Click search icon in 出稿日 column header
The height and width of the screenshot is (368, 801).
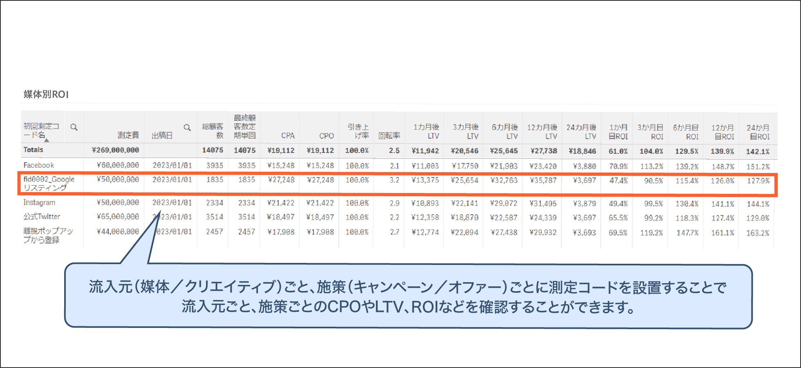point(187,127)
